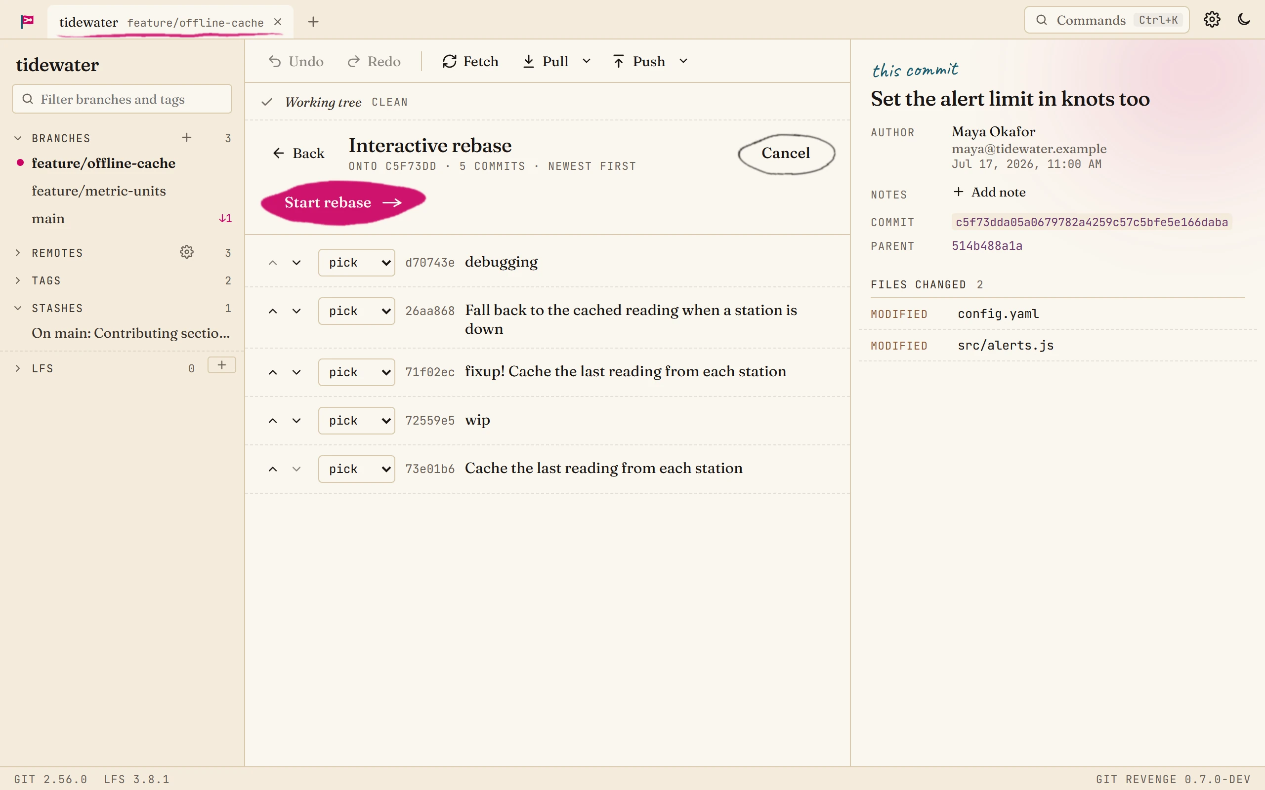Move the fixup! commit 71f02ec up
1265x790 pixels.
click(x=272, y=372)
